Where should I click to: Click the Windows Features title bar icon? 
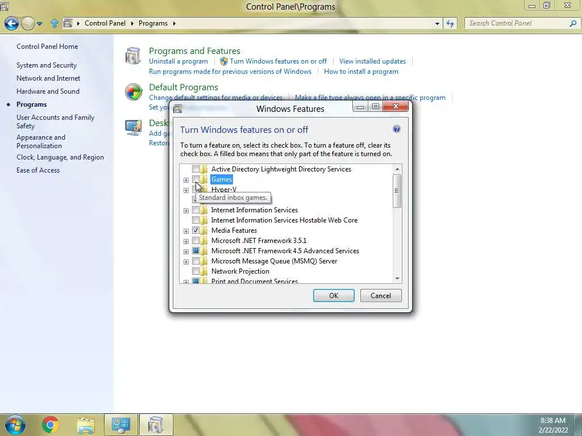[177, 108]
